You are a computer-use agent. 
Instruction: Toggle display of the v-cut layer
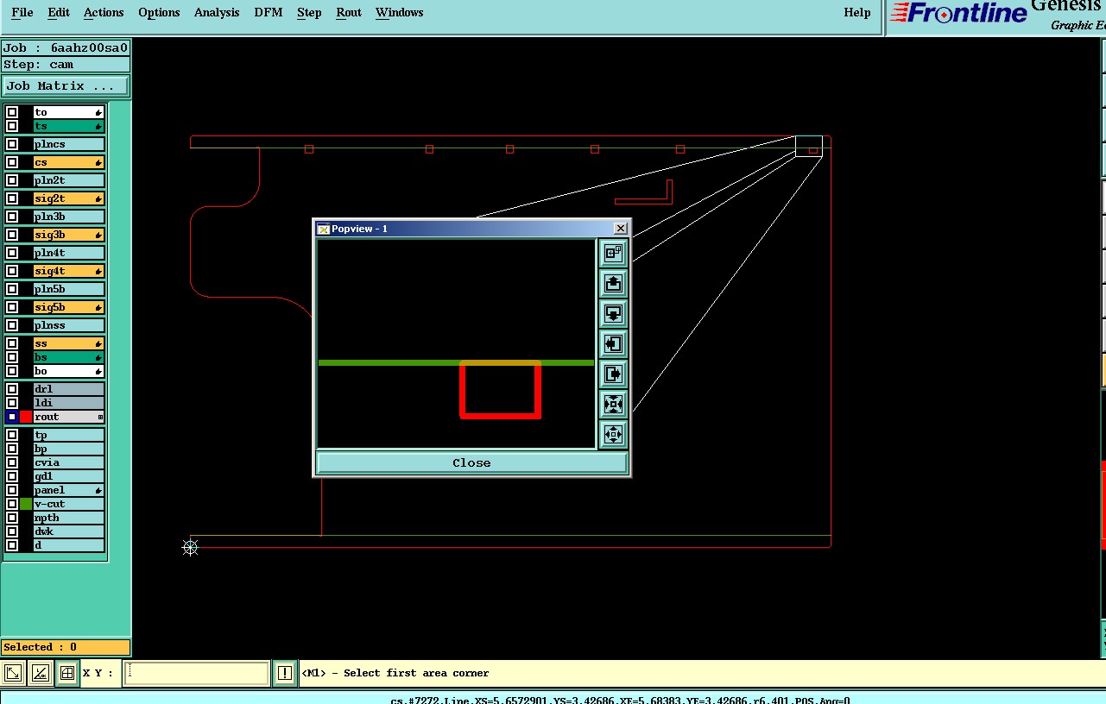click(x=12, y=504)
